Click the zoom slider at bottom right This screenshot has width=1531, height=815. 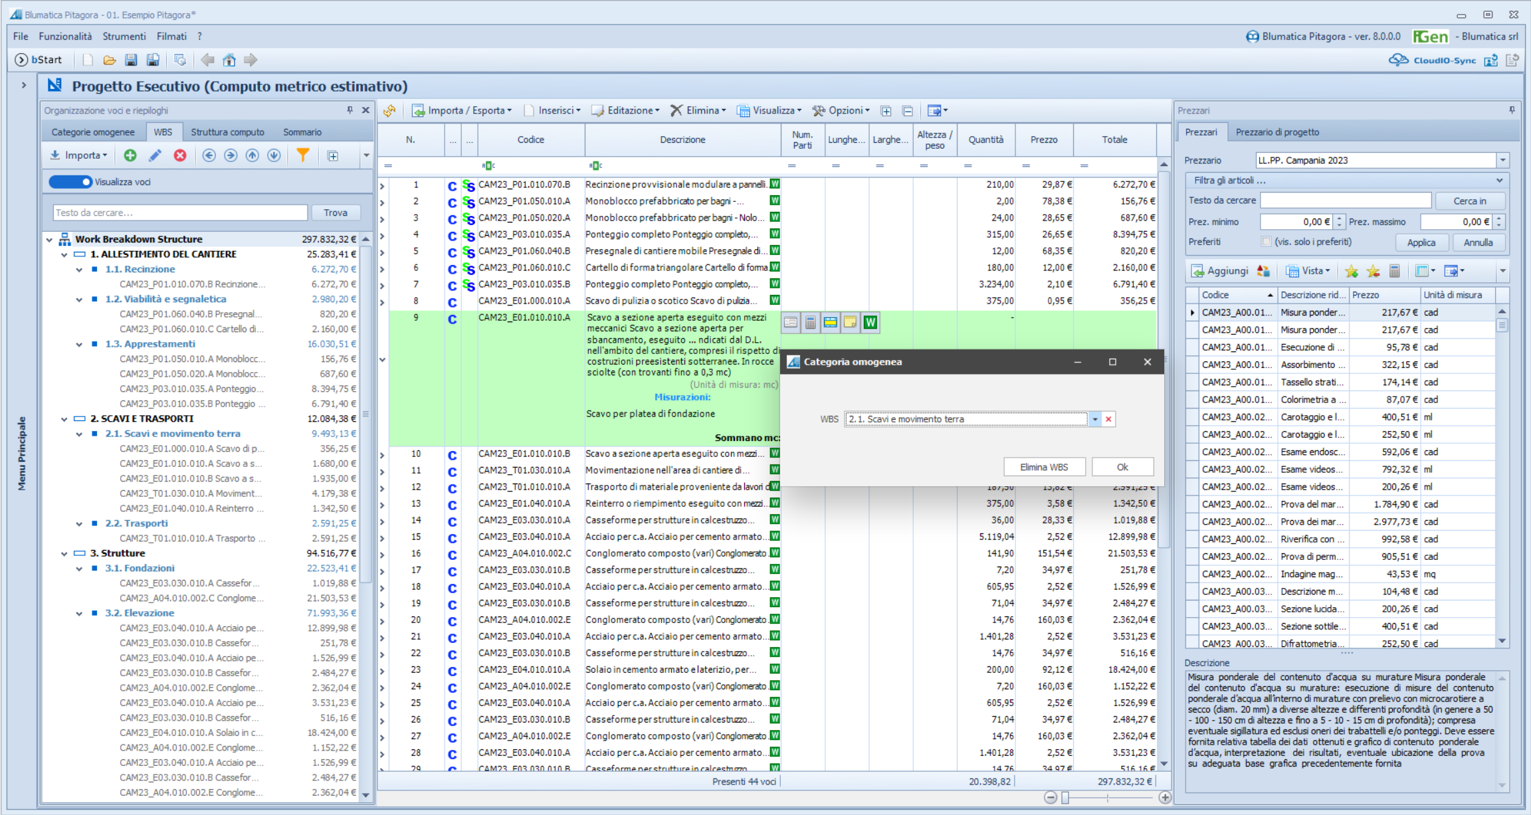coord(1108,798)
